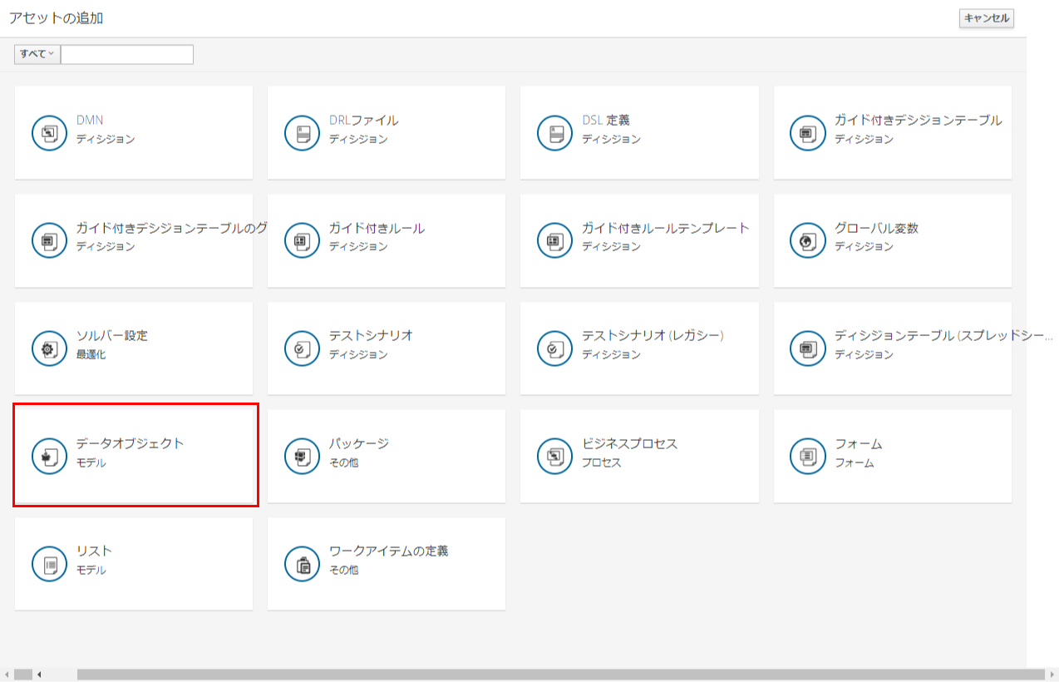The height and width of the screenshot is (682, 1059).
Task: Click the asset search input field
Action: point(127,54)
